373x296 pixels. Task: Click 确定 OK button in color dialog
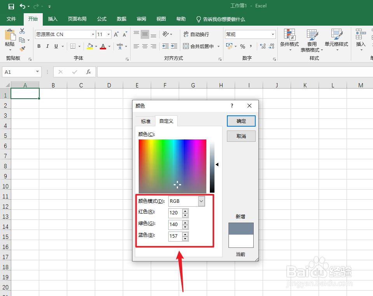(x=241, y=121)
